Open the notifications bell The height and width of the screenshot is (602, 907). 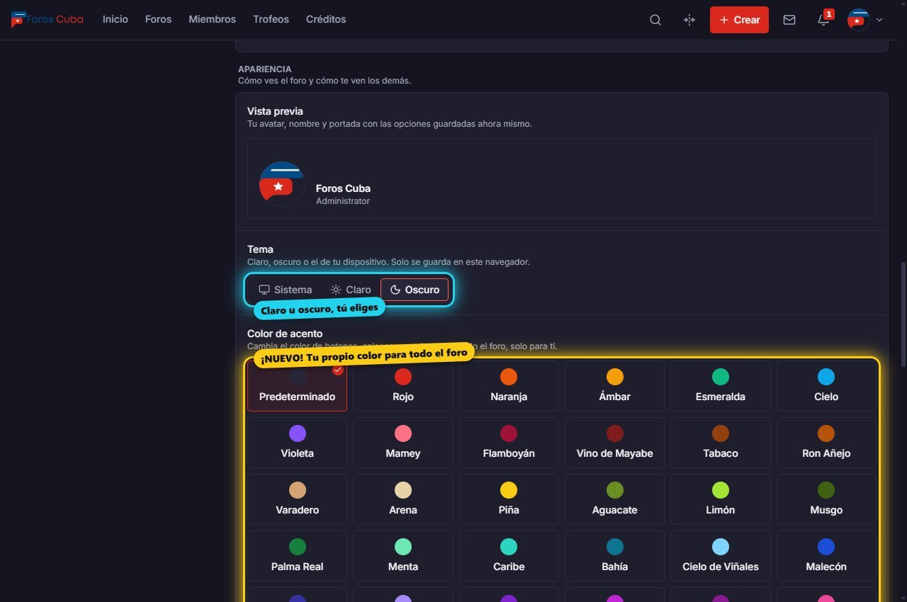823,20
